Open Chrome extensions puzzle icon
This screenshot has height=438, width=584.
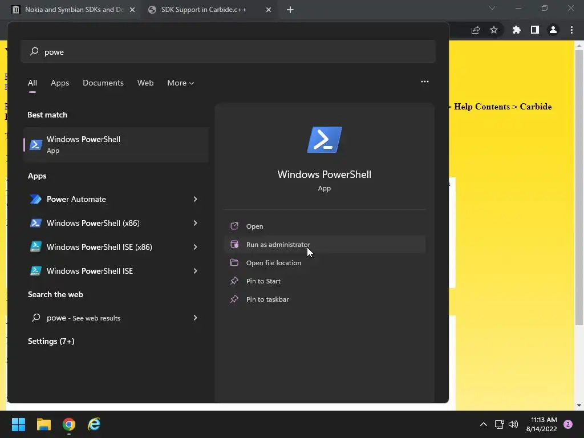tap(517, 30)
